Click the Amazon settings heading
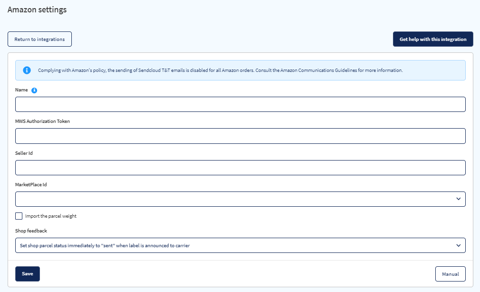The height and width of the screenshot is (292, 480). 37,10
